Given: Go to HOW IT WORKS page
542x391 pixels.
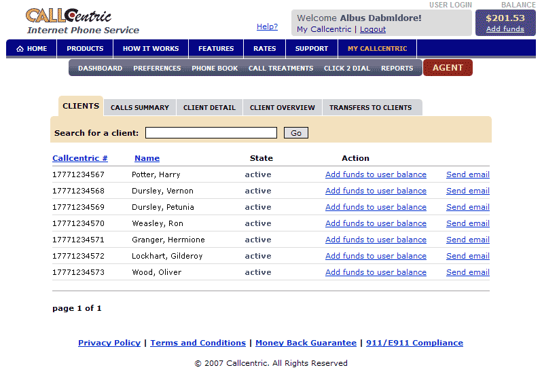Looking at the screenshot, I should pyautogui.click(x=151, y=49).
